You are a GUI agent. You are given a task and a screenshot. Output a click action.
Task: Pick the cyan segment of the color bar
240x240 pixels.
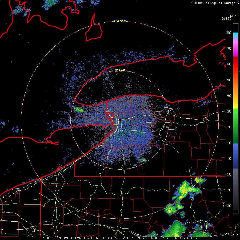[235, 34]
